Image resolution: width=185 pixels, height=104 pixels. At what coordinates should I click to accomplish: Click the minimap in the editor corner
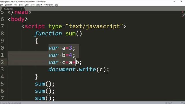point(183,14)
